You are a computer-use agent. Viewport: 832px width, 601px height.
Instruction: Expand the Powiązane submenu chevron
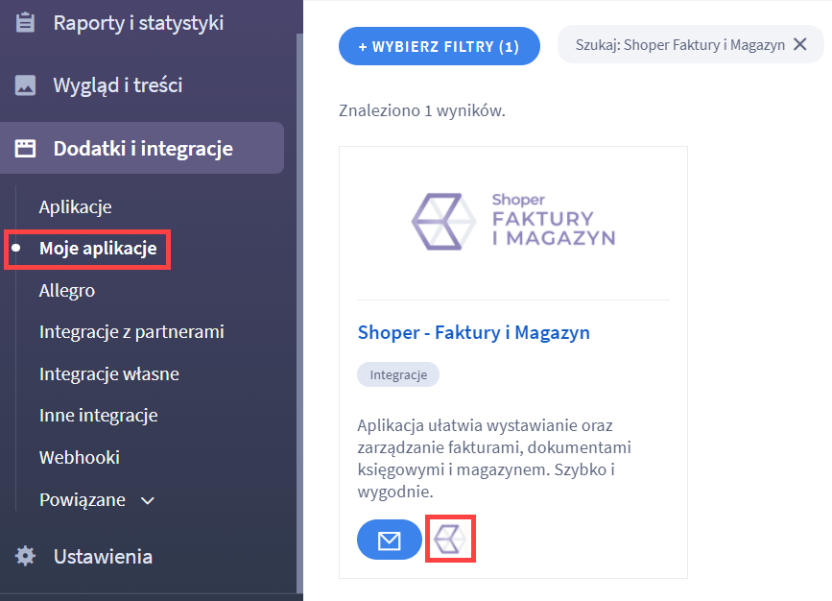coord(148,500)
